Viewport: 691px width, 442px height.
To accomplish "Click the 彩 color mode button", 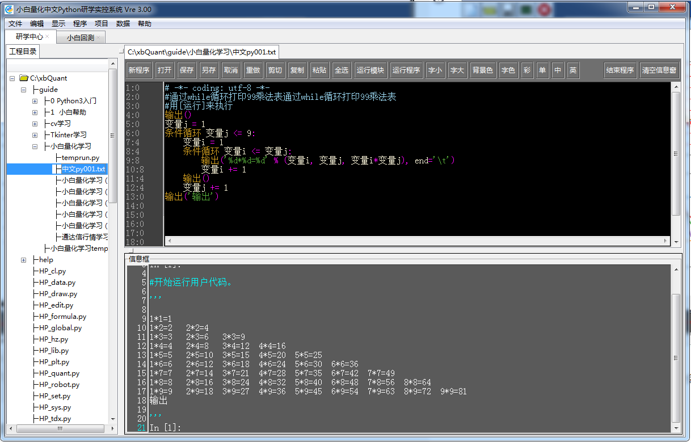I will point(527,70).
